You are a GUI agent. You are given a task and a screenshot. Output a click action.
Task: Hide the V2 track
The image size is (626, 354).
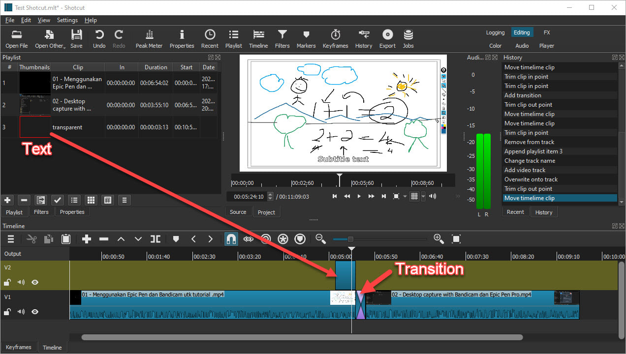pos(35,282)
